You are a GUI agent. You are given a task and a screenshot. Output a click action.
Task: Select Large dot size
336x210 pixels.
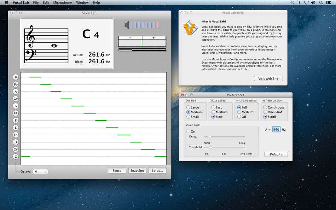[192, 107]
